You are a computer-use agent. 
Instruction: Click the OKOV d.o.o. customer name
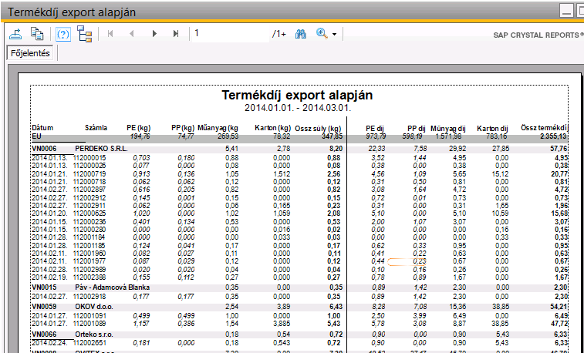point(94,307)
